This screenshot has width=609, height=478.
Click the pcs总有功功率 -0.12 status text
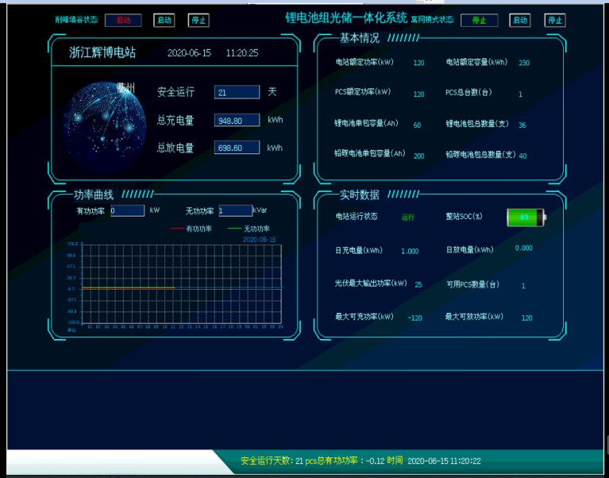[x=345, y=461]
